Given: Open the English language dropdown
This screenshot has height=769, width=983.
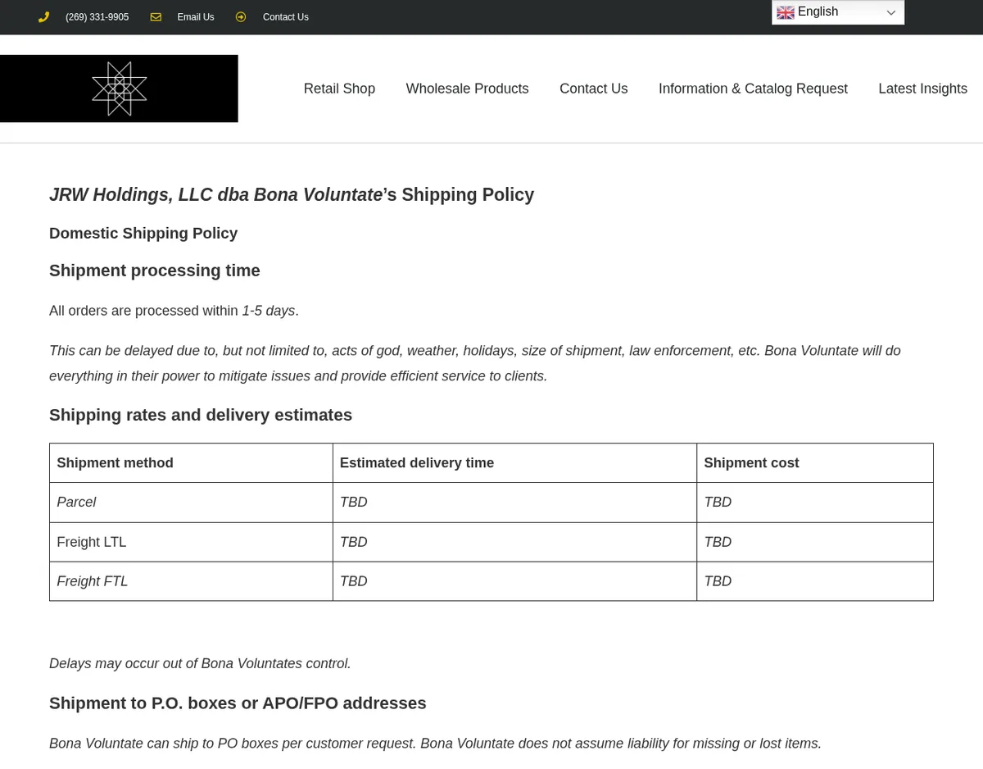Looking at the screenshot, I should pyautogui.click(x=838, y=12).
